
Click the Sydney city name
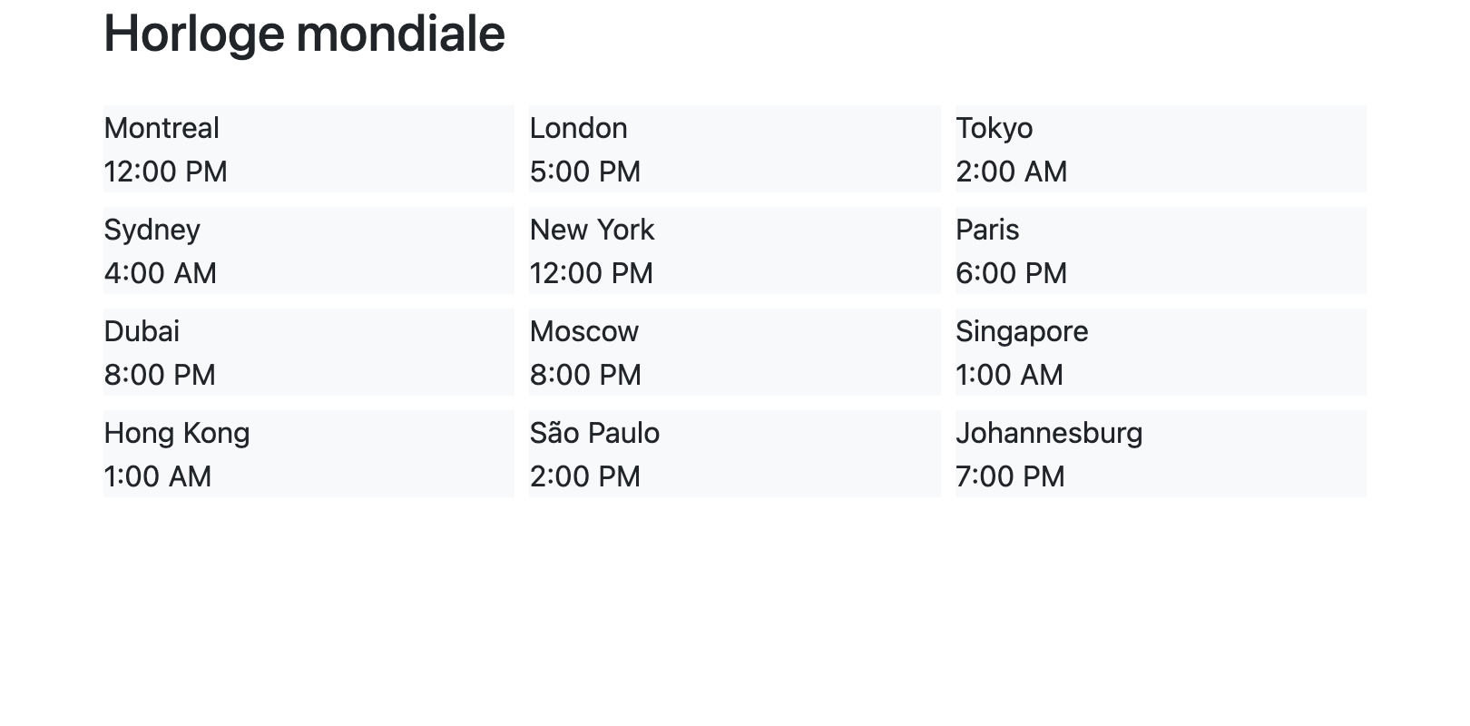coord(152,231)
